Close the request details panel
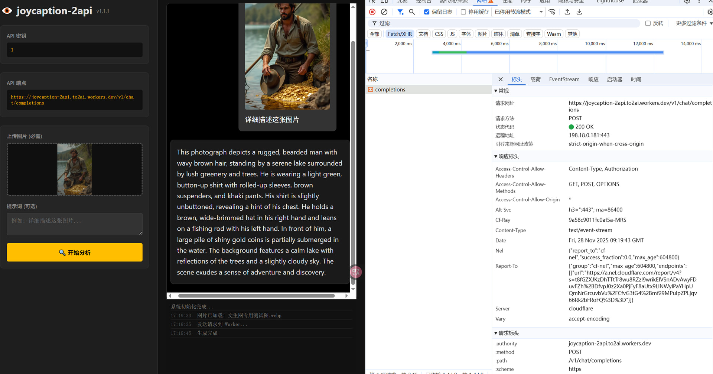This screenshot has height=374, width=713. point(501,79)
